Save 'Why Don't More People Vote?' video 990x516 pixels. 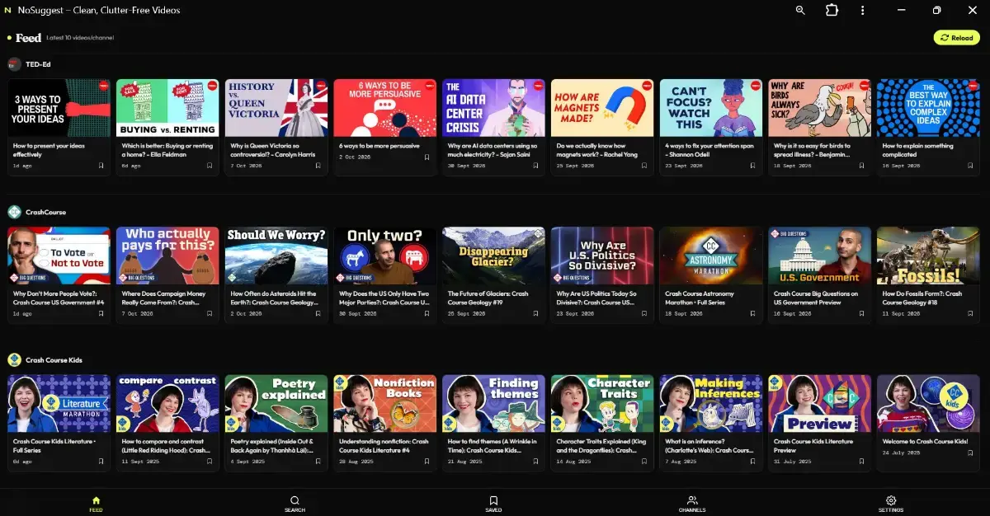(x=101, y=314)
